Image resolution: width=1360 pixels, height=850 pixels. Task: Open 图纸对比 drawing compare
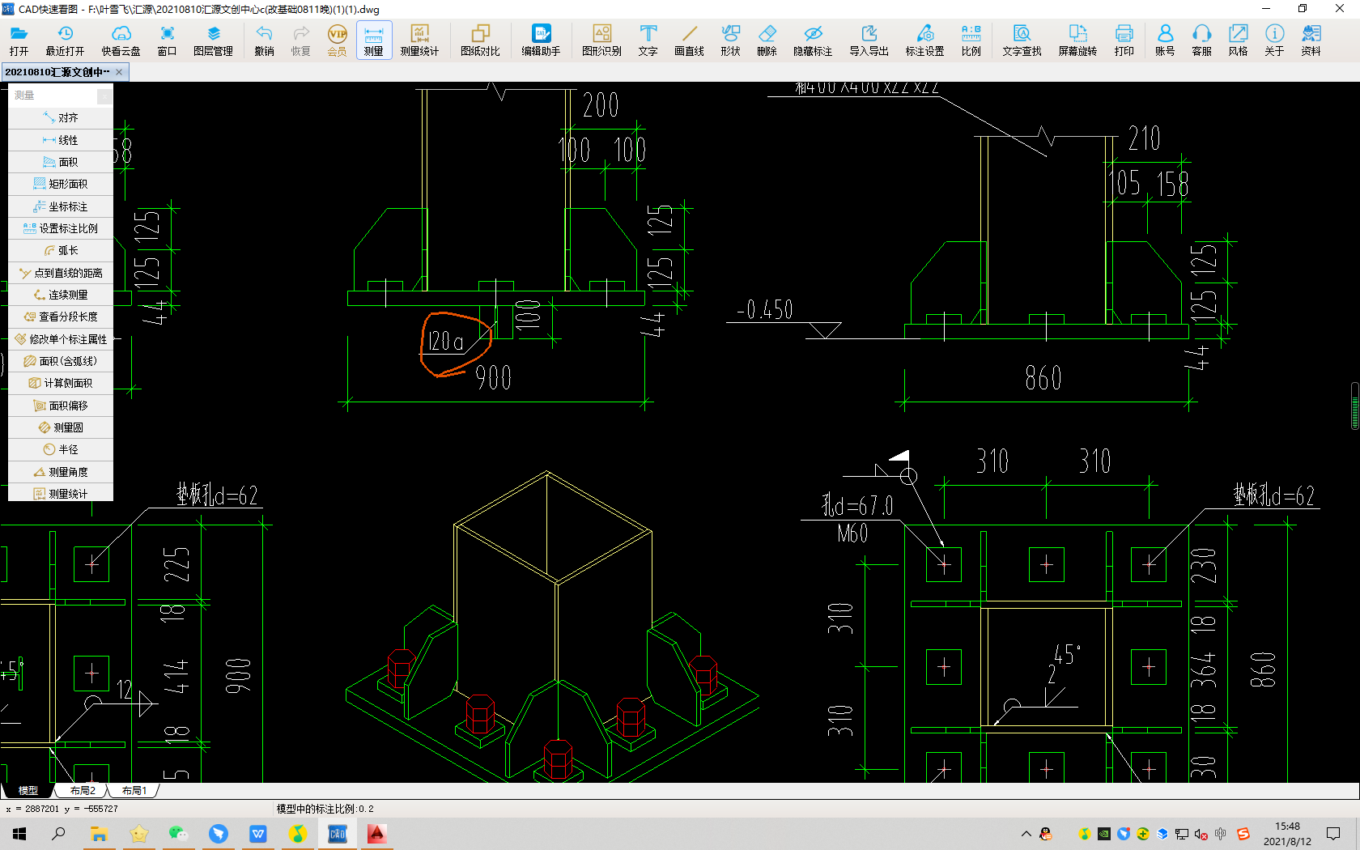480,40
